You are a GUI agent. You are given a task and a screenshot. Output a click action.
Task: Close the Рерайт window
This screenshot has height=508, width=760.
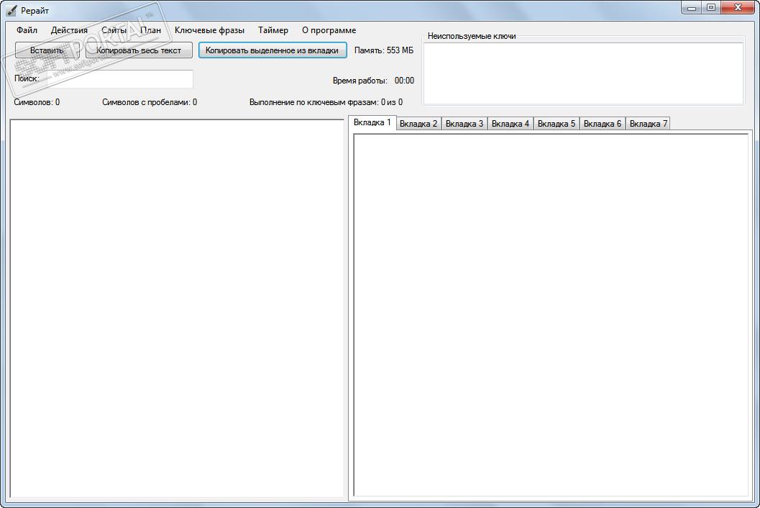[738, 8]
